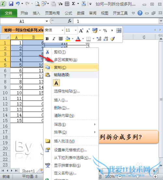The width and height of the screenshot is (163, 180).
Task: Click the paste option A icon
Action: click(x=56, y=83)
